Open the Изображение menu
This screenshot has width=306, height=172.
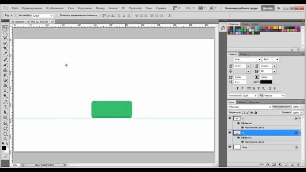pyautogui.click(x=55, y=8)
